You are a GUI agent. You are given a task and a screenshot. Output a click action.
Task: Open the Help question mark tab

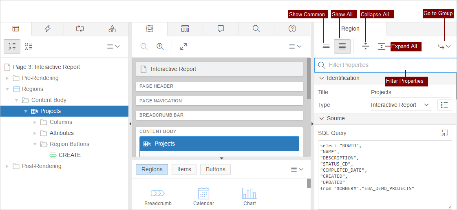pyautogui.click(x=292, y=29)
